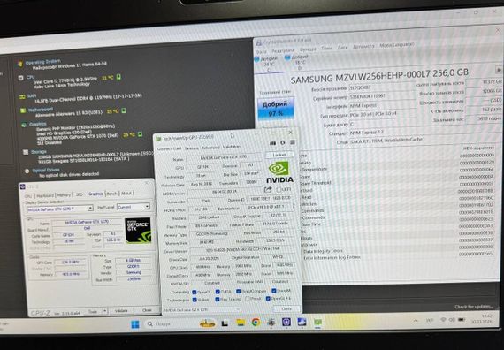Viewport: 504px width, 350px height.
Task: Show hidden tray icons chevron
Action: (416, 321)
